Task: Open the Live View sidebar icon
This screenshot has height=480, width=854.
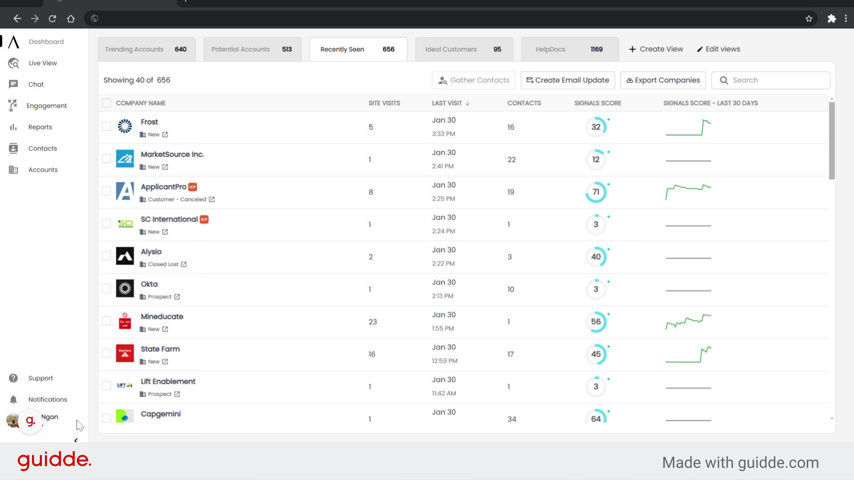Action: pos(13,63)
